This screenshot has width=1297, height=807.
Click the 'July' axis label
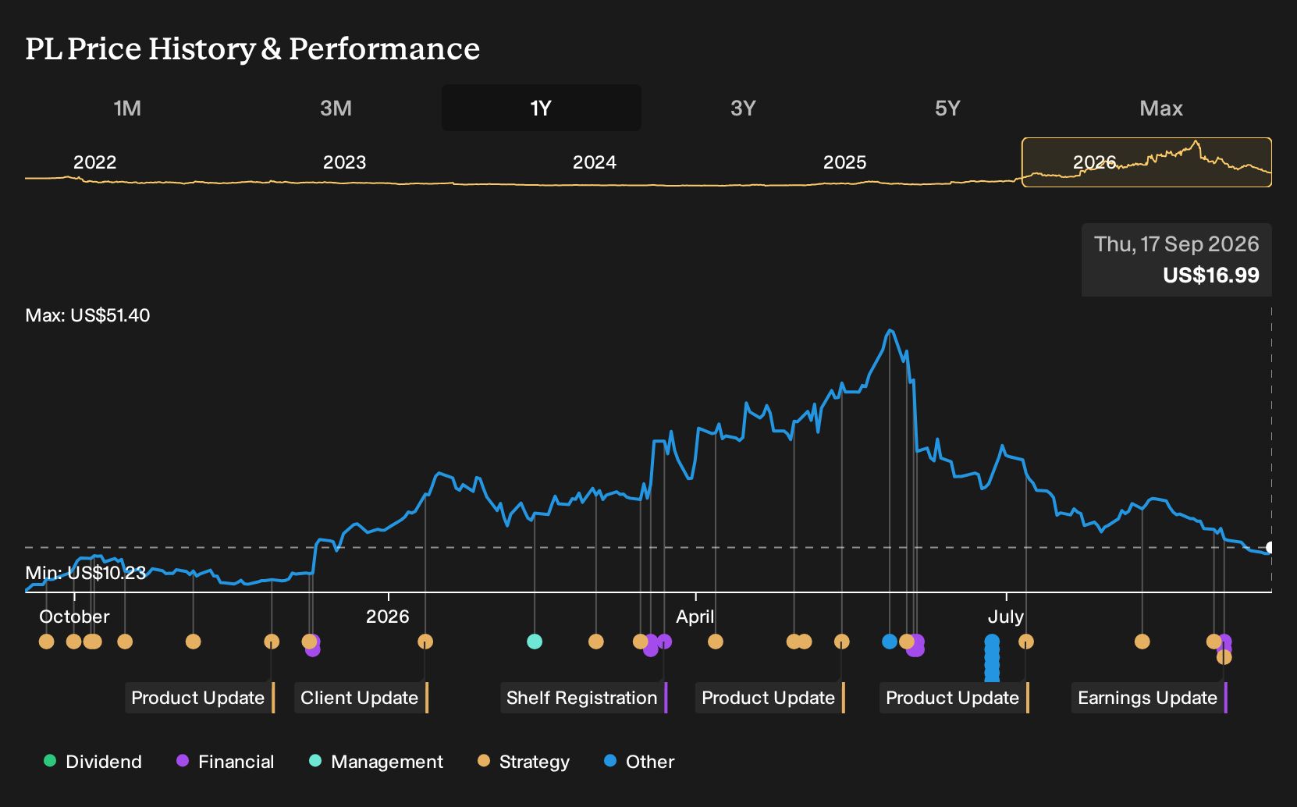pyautogui.click(x=1005, y=617)
